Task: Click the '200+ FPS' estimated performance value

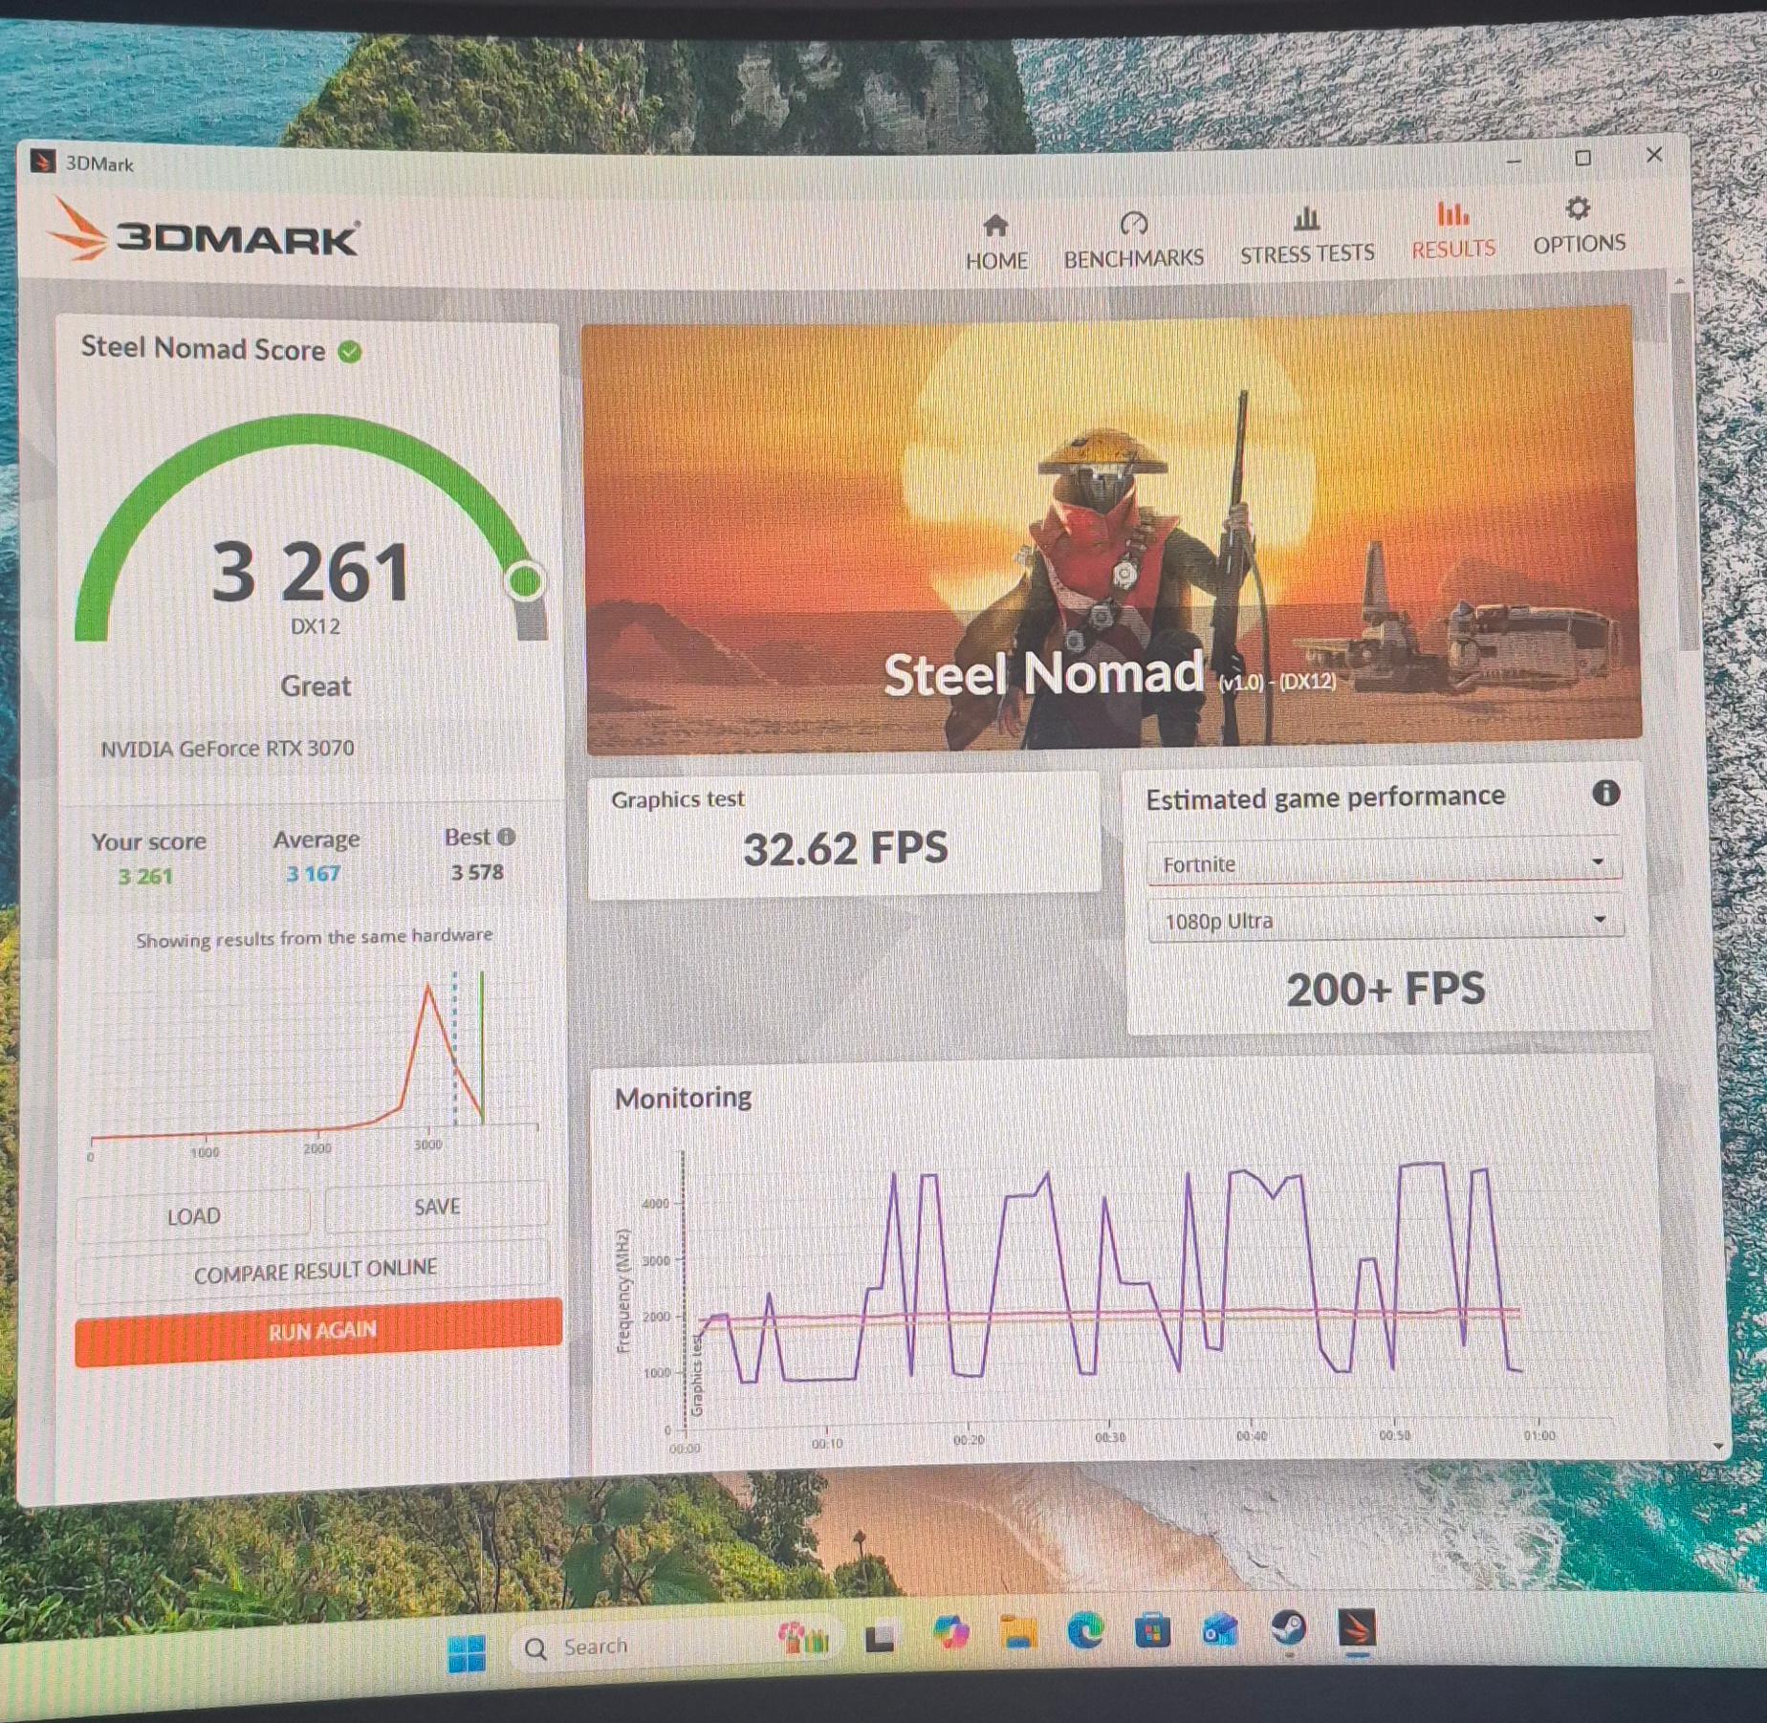Action: (1385, 989)
